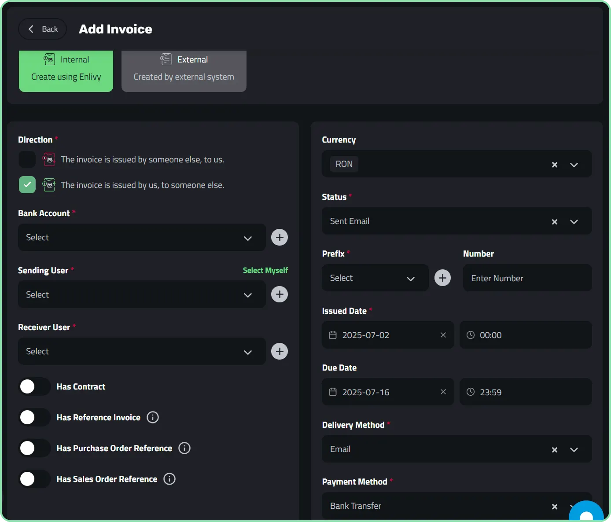The height and width of the screenshot is (522, 611).
Task: Add a new sending user with plus icon
Action: coord(280,294)
